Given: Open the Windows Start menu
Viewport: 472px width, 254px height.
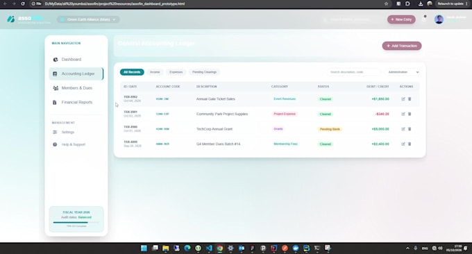Looking at the screenshot, I should [144, 248].
